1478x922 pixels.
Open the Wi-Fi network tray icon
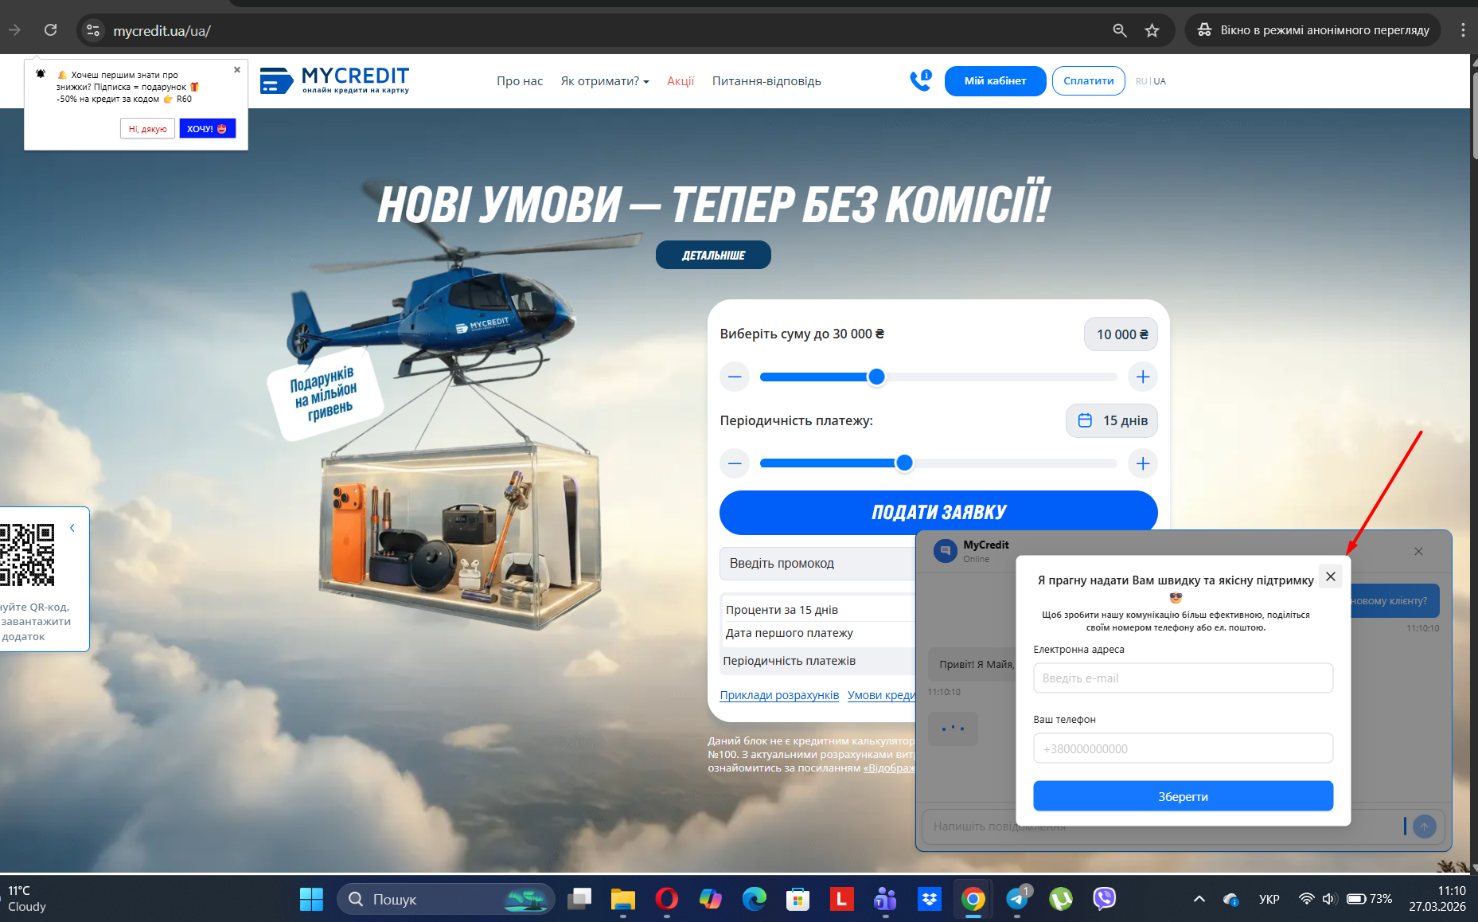[x=1306, y=899]
